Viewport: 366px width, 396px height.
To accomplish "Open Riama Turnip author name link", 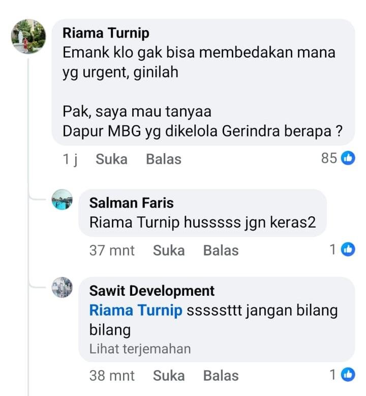I will tap(106, 33).
